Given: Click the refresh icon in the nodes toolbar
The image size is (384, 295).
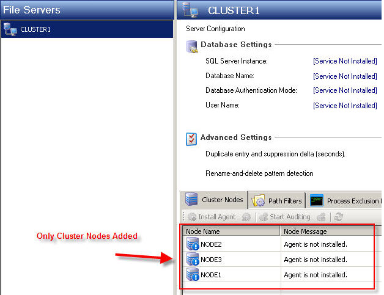Looking at the screenshot, I should pos(339,217).
